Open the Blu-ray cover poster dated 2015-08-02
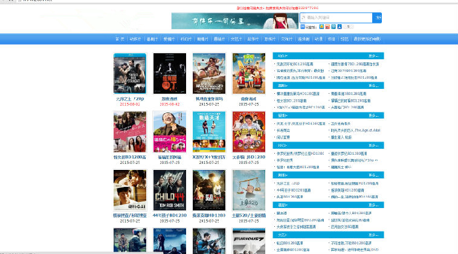 click(130, 73)
